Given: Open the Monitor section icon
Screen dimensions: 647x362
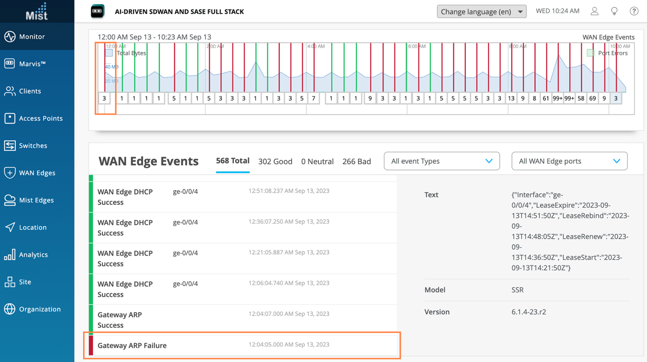Looking at the screenshot, I should coord(10,37).
